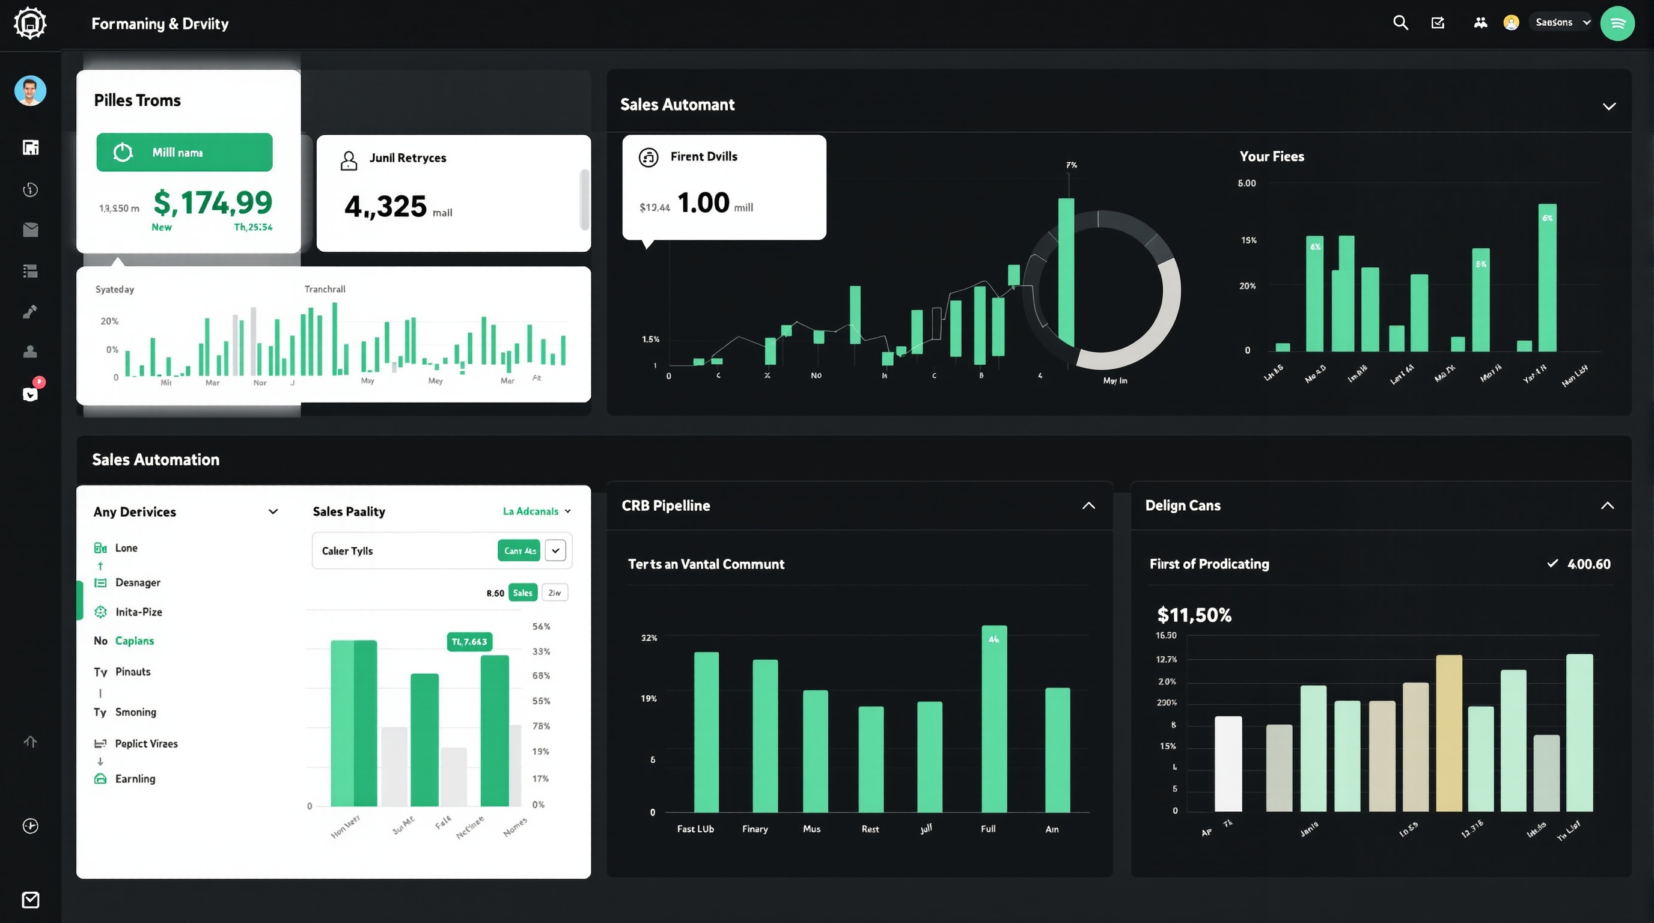Click the upload arrow icon near the sidebar bottom

tap(29, 742)
